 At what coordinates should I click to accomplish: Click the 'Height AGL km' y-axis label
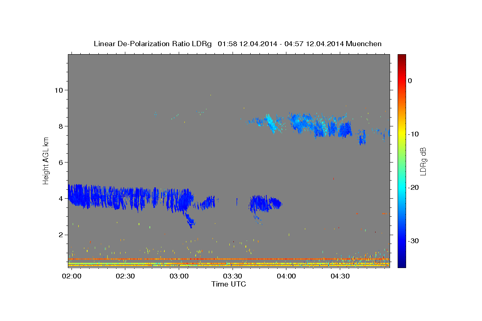46,160
